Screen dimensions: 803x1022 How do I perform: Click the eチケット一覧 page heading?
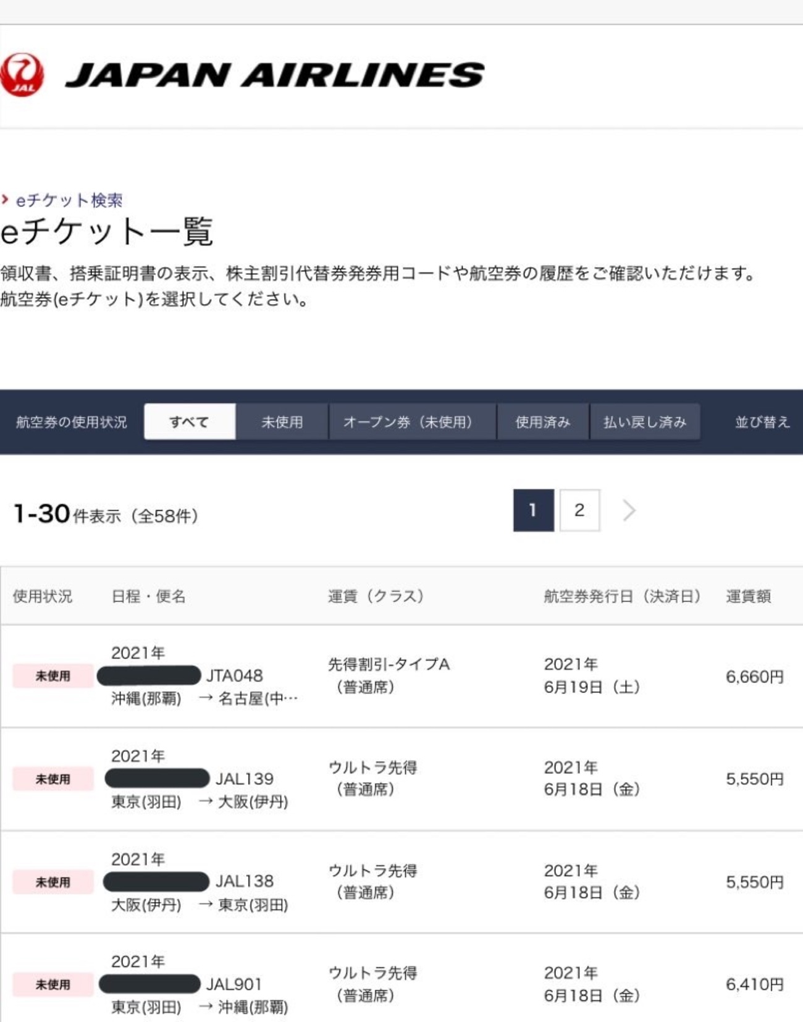tap(106, 232)
